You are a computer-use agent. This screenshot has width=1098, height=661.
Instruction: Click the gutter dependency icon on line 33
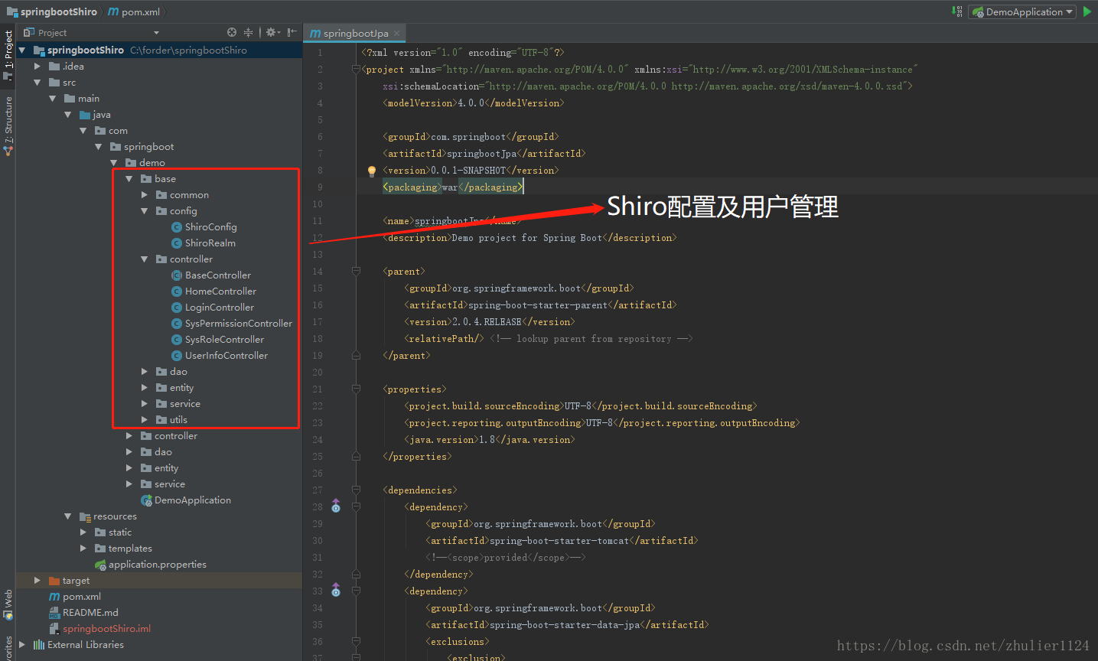coord(336,590)
